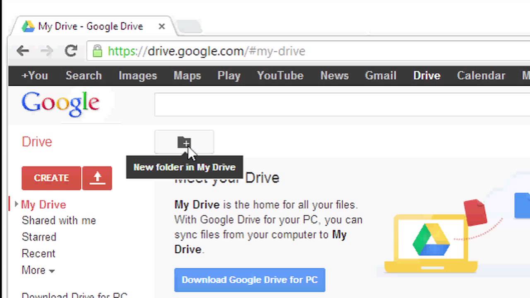Open a new browser tab
Viewport: 530px width, 298px height.
coord(189,27)
